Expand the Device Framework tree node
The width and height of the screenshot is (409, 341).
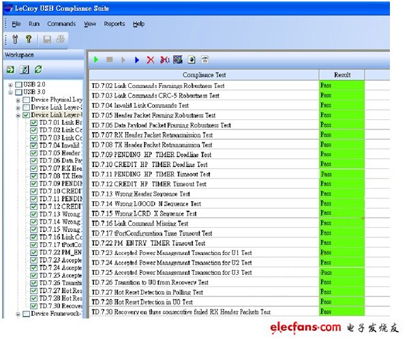18,314
